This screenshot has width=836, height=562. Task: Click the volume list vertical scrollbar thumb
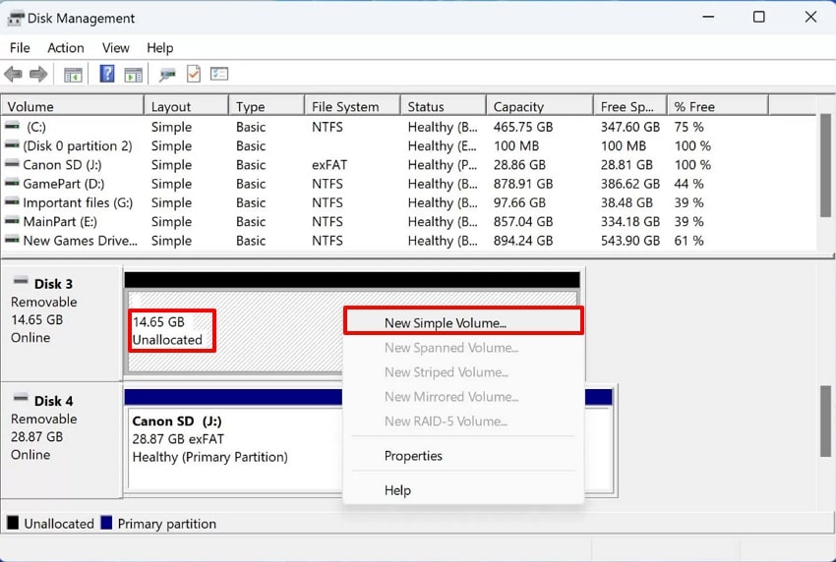pyautogui.click(x=825, y=165)
